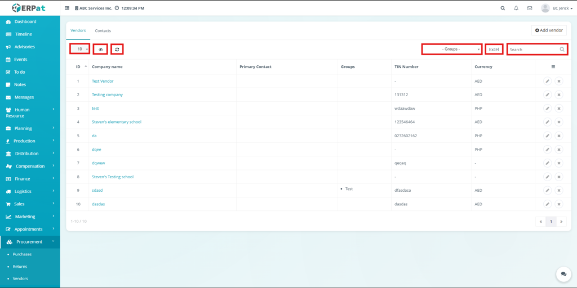The image size is (577, 288).
Task: Delete the dasdas vendor row
Action: pos(558,204)
